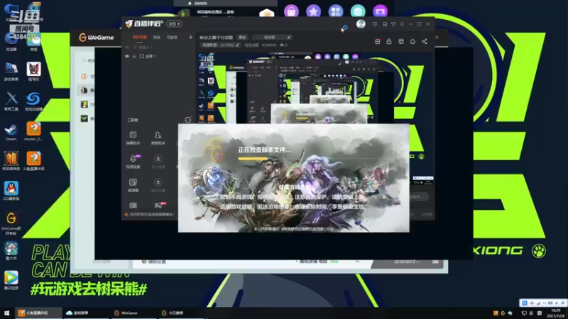Click the save icon in streaming title bar
568x319 pixels.
(385, 24)
